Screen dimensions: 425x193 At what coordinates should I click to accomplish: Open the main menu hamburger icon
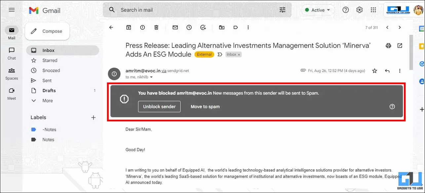12,10
